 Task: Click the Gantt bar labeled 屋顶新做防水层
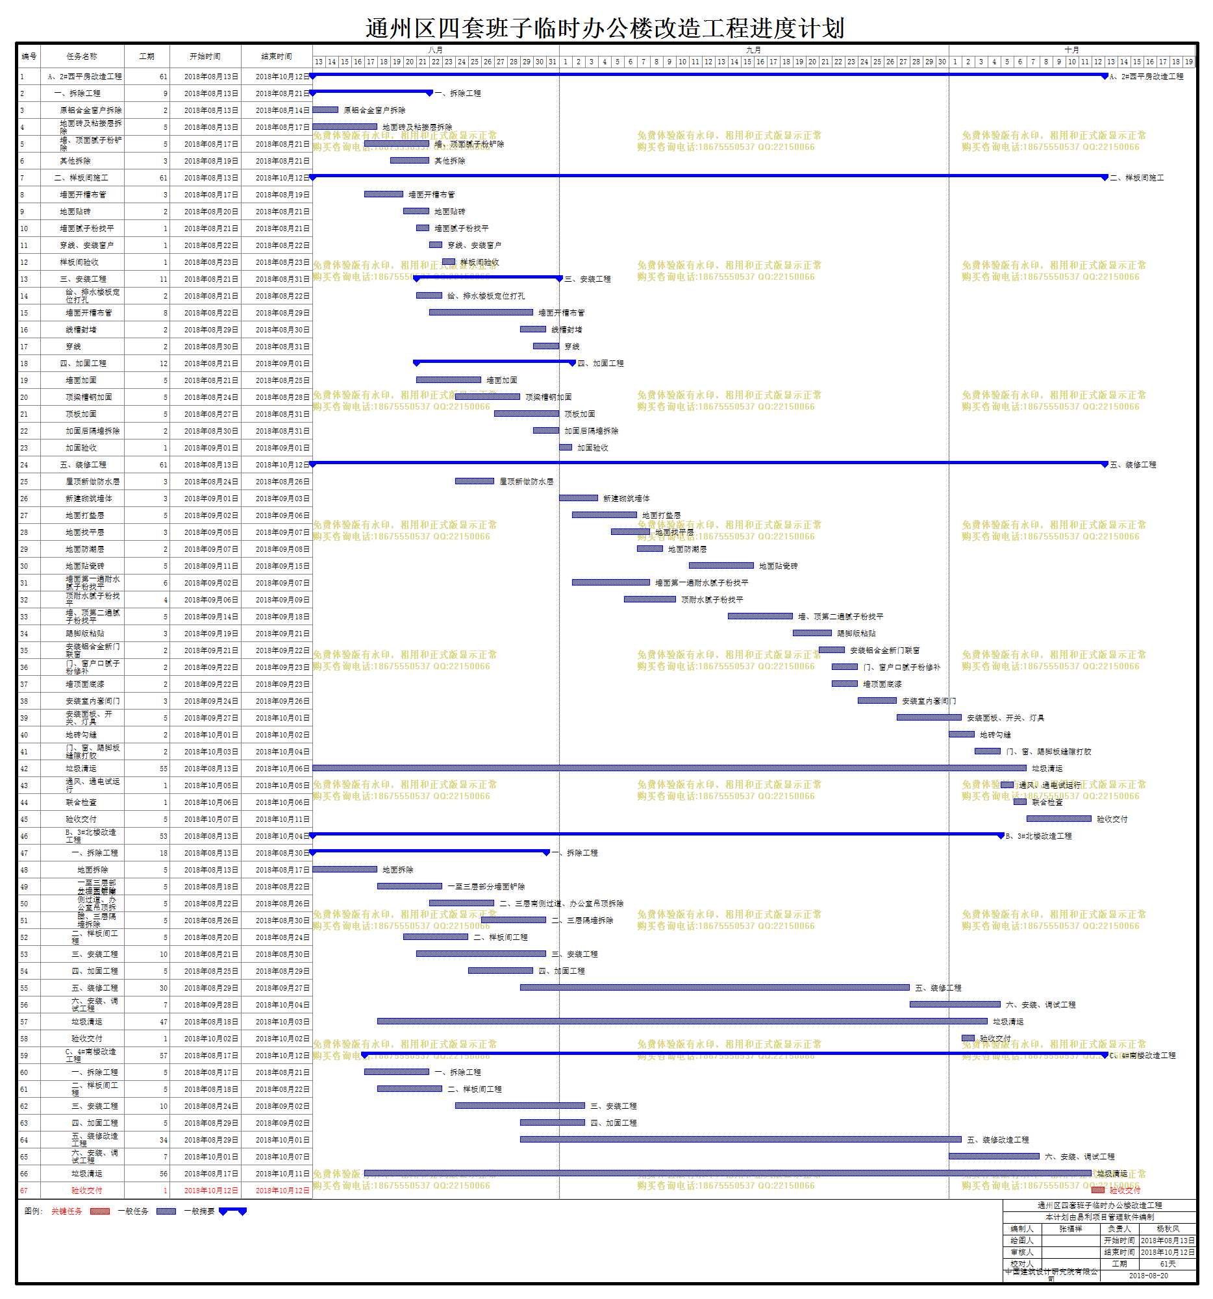click(x=475, y=481)
